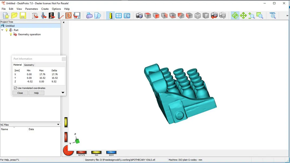
Task: Collapse the Part node in the Project Tree
Action: 2,30
